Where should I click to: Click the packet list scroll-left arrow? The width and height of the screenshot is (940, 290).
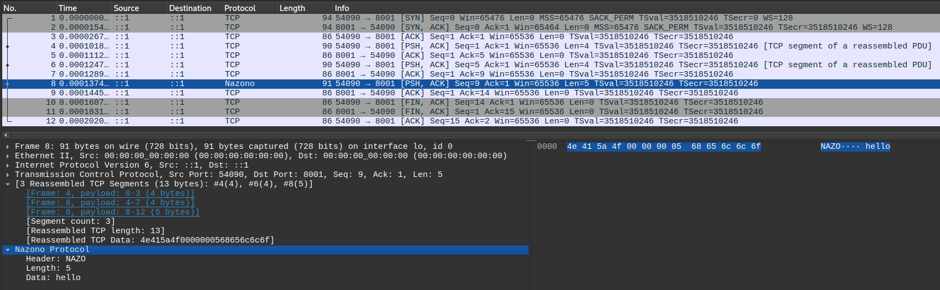6,135
